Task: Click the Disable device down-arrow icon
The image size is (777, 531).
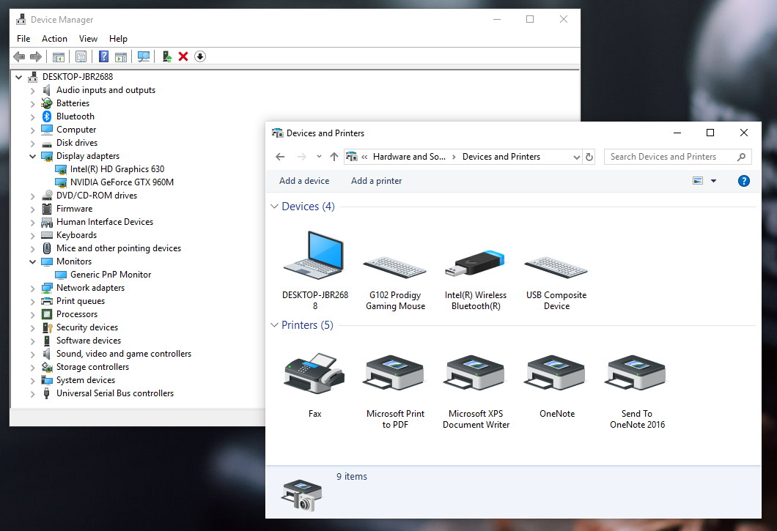Action: tap(199, 56)
